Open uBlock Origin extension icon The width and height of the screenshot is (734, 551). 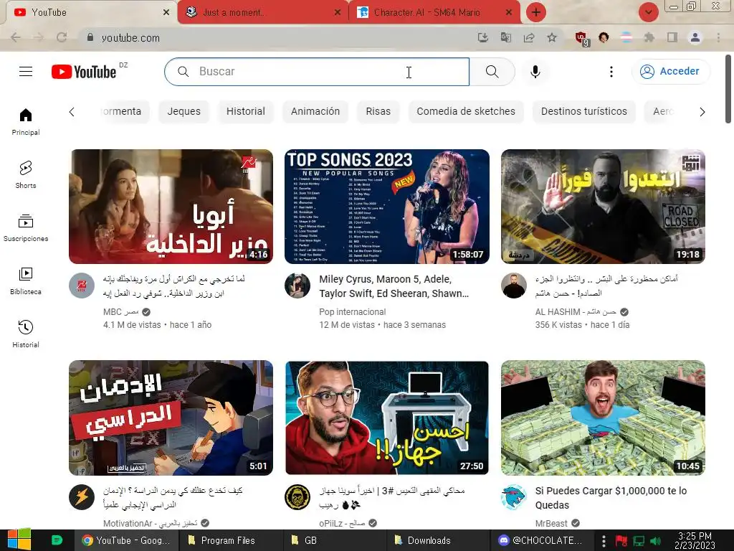[581, 39]
